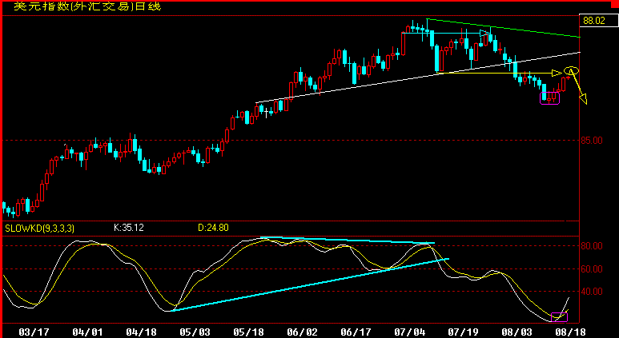Click the 06/17 date label
Viewport: 619px width, 338px height.
pyautogui.click(x=356, y=332)
